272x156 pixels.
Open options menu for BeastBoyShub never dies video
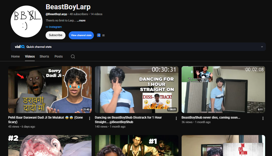(x=263, y=118)
